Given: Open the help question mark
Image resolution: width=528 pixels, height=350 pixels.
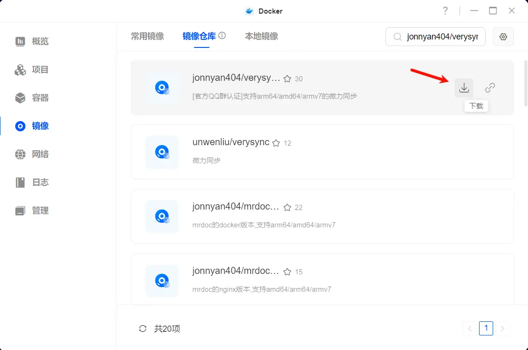Looking at the screenshot, I should coord(445,11).
